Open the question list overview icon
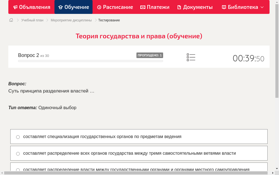This screenshot has height=175, width=279. pos(191,57)
